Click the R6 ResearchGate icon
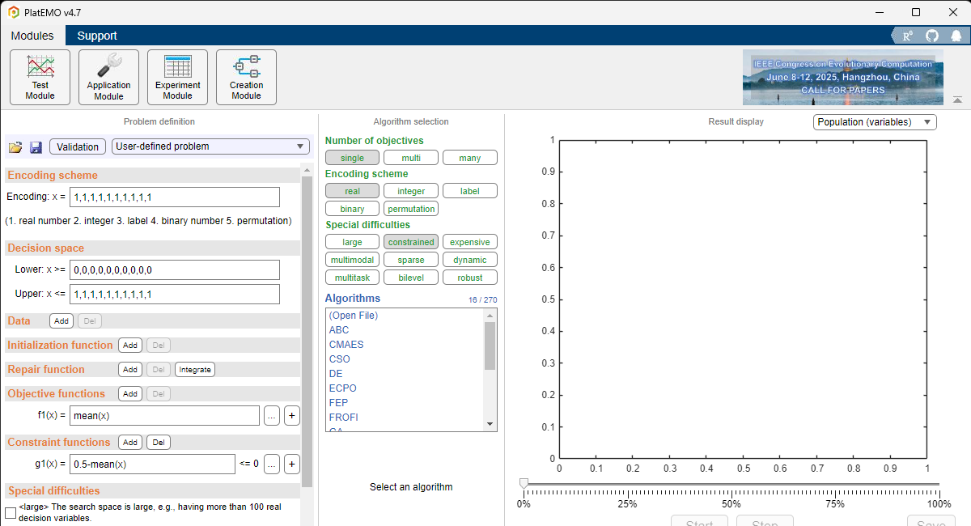 [906, 36]
